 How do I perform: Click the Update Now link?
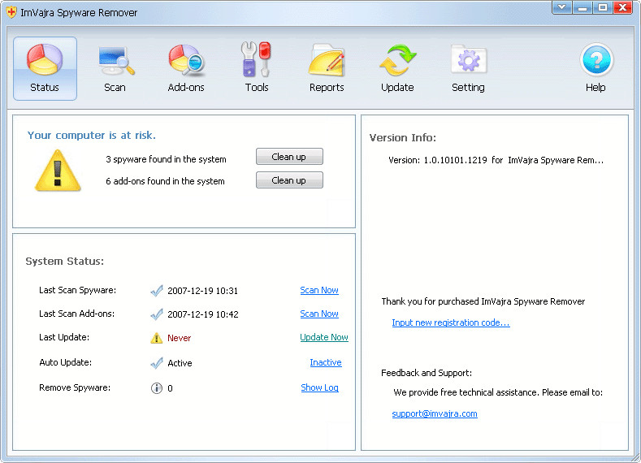click(x=324, y=337)
